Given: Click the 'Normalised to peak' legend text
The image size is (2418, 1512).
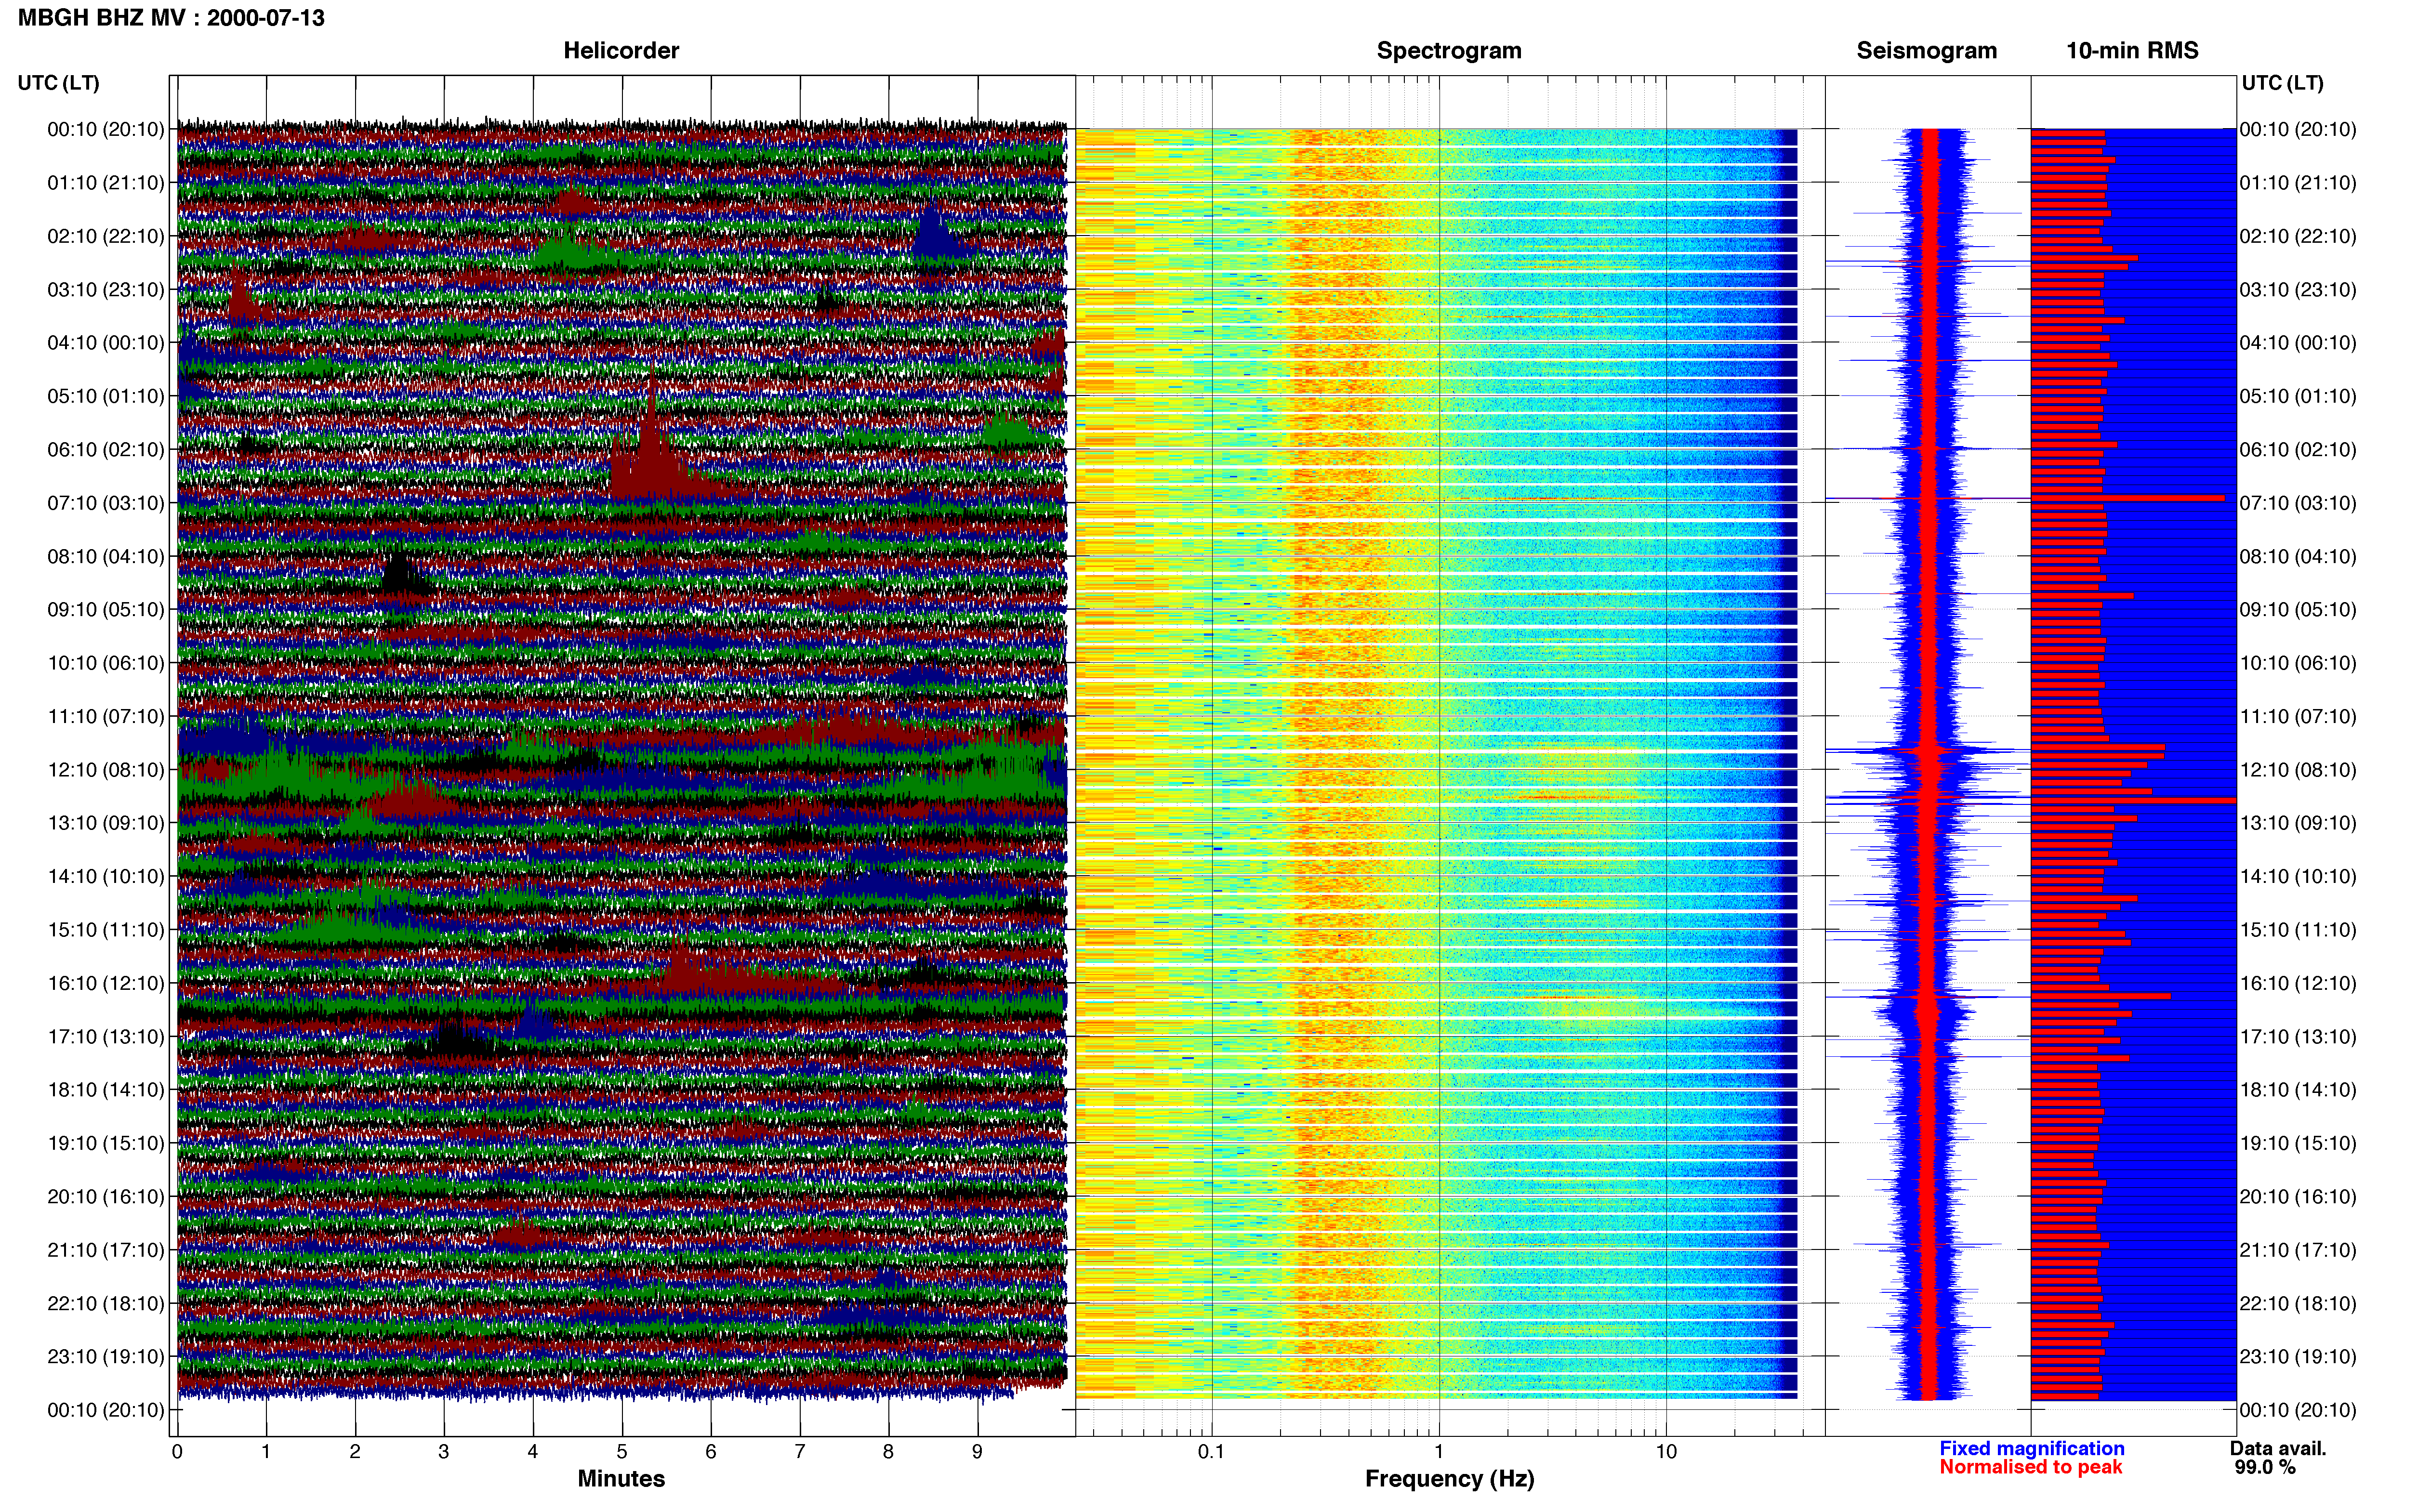Looking at the screenshot, I should pyautogui.click(x=2030, y=1467).
